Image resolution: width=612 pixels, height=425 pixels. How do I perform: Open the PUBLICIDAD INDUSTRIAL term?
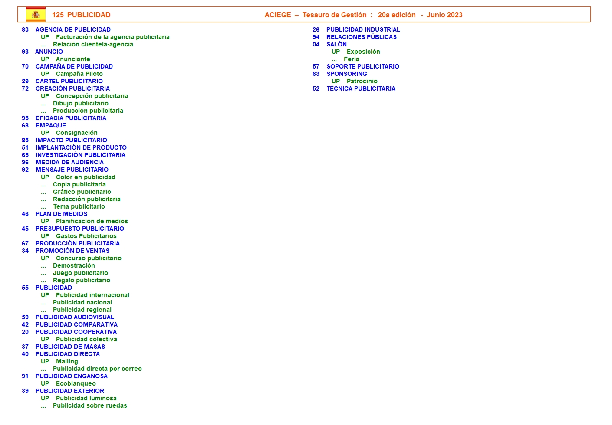(x=363, y=29)
